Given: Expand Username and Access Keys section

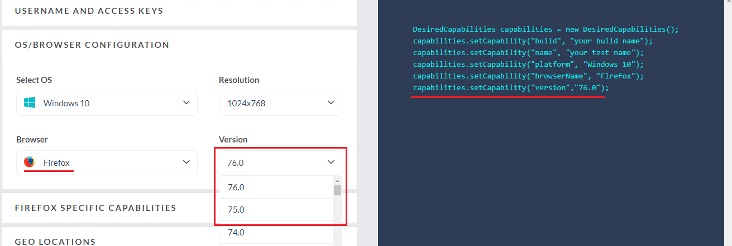Looking at the screenshot, I should click(x=89, y=11).
